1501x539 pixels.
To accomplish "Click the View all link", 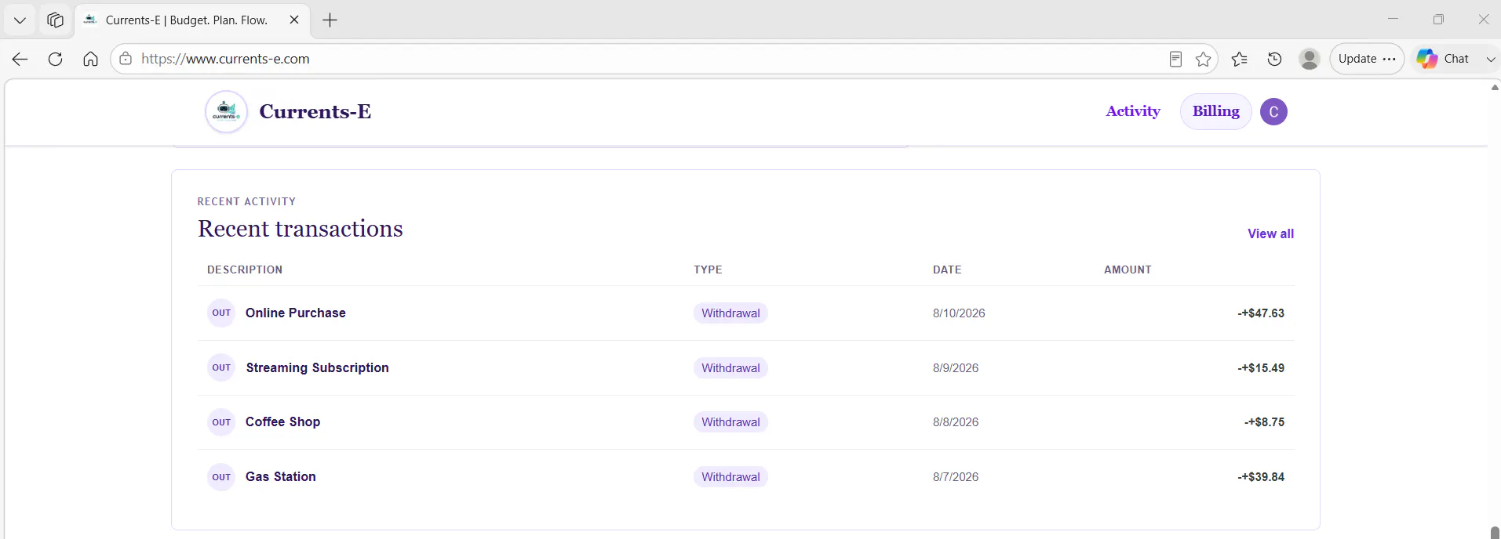I will point(1270,233).
